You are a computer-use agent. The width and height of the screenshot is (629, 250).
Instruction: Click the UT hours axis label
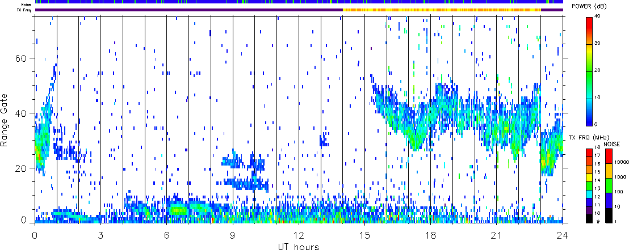point(299,247)
